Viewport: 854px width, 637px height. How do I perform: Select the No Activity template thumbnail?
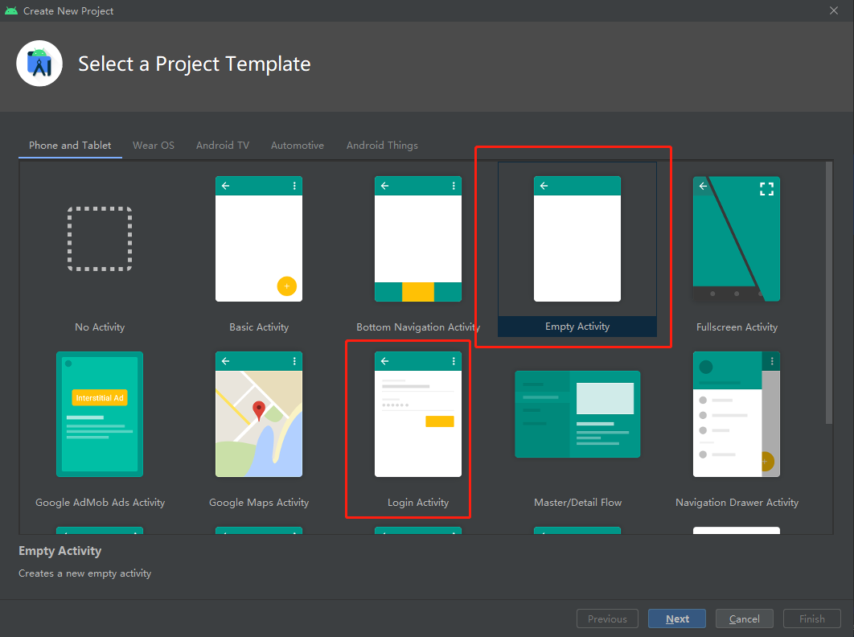(100, 239)
